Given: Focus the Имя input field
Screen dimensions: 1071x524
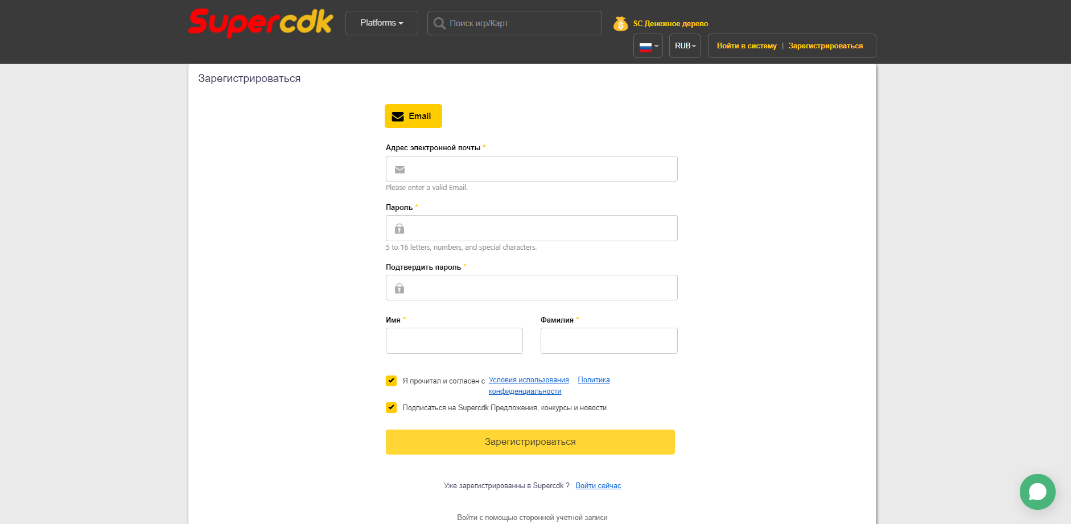Looking at the screenshot, I should pyautogui.click(x=454, y=341).
